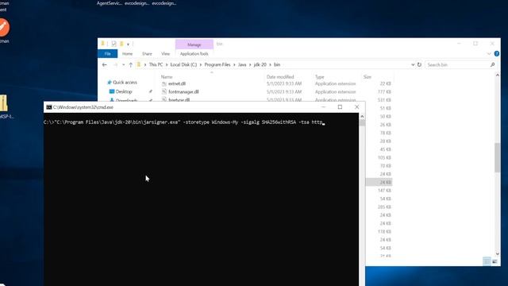Switch to the Home ribbon tab
This screenshot has width=508, height=286.
(x=127, y=53)
